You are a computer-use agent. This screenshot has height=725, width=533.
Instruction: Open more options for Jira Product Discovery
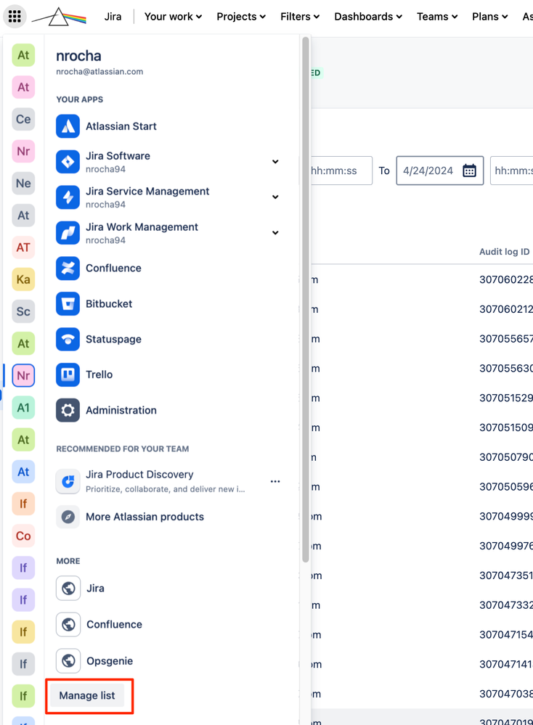coord(275,481)
